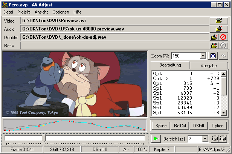Listen to double D headphone icon

223,139
